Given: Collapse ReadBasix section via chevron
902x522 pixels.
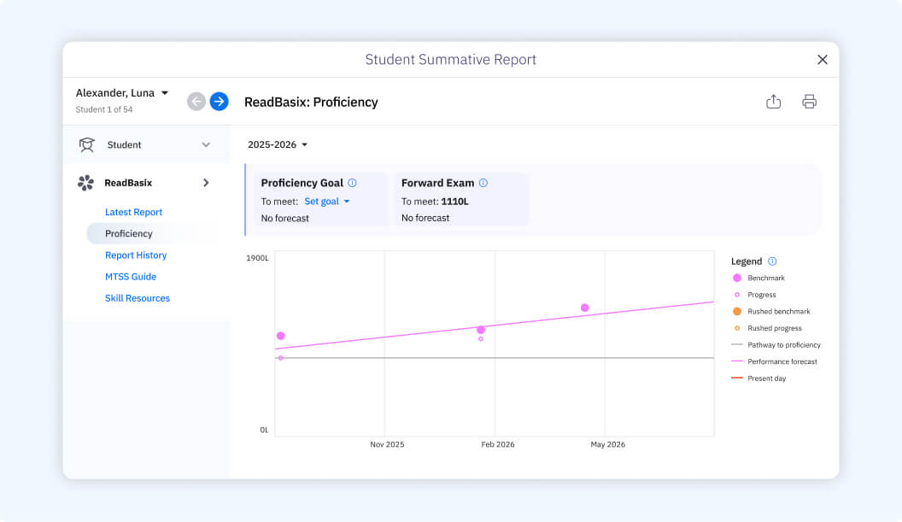Looking at the screenshot, I should pyautogui.click(x=206, y=183).
